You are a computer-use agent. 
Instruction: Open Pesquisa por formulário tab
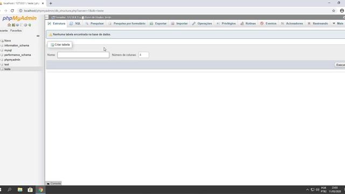[x=127, y=24]
